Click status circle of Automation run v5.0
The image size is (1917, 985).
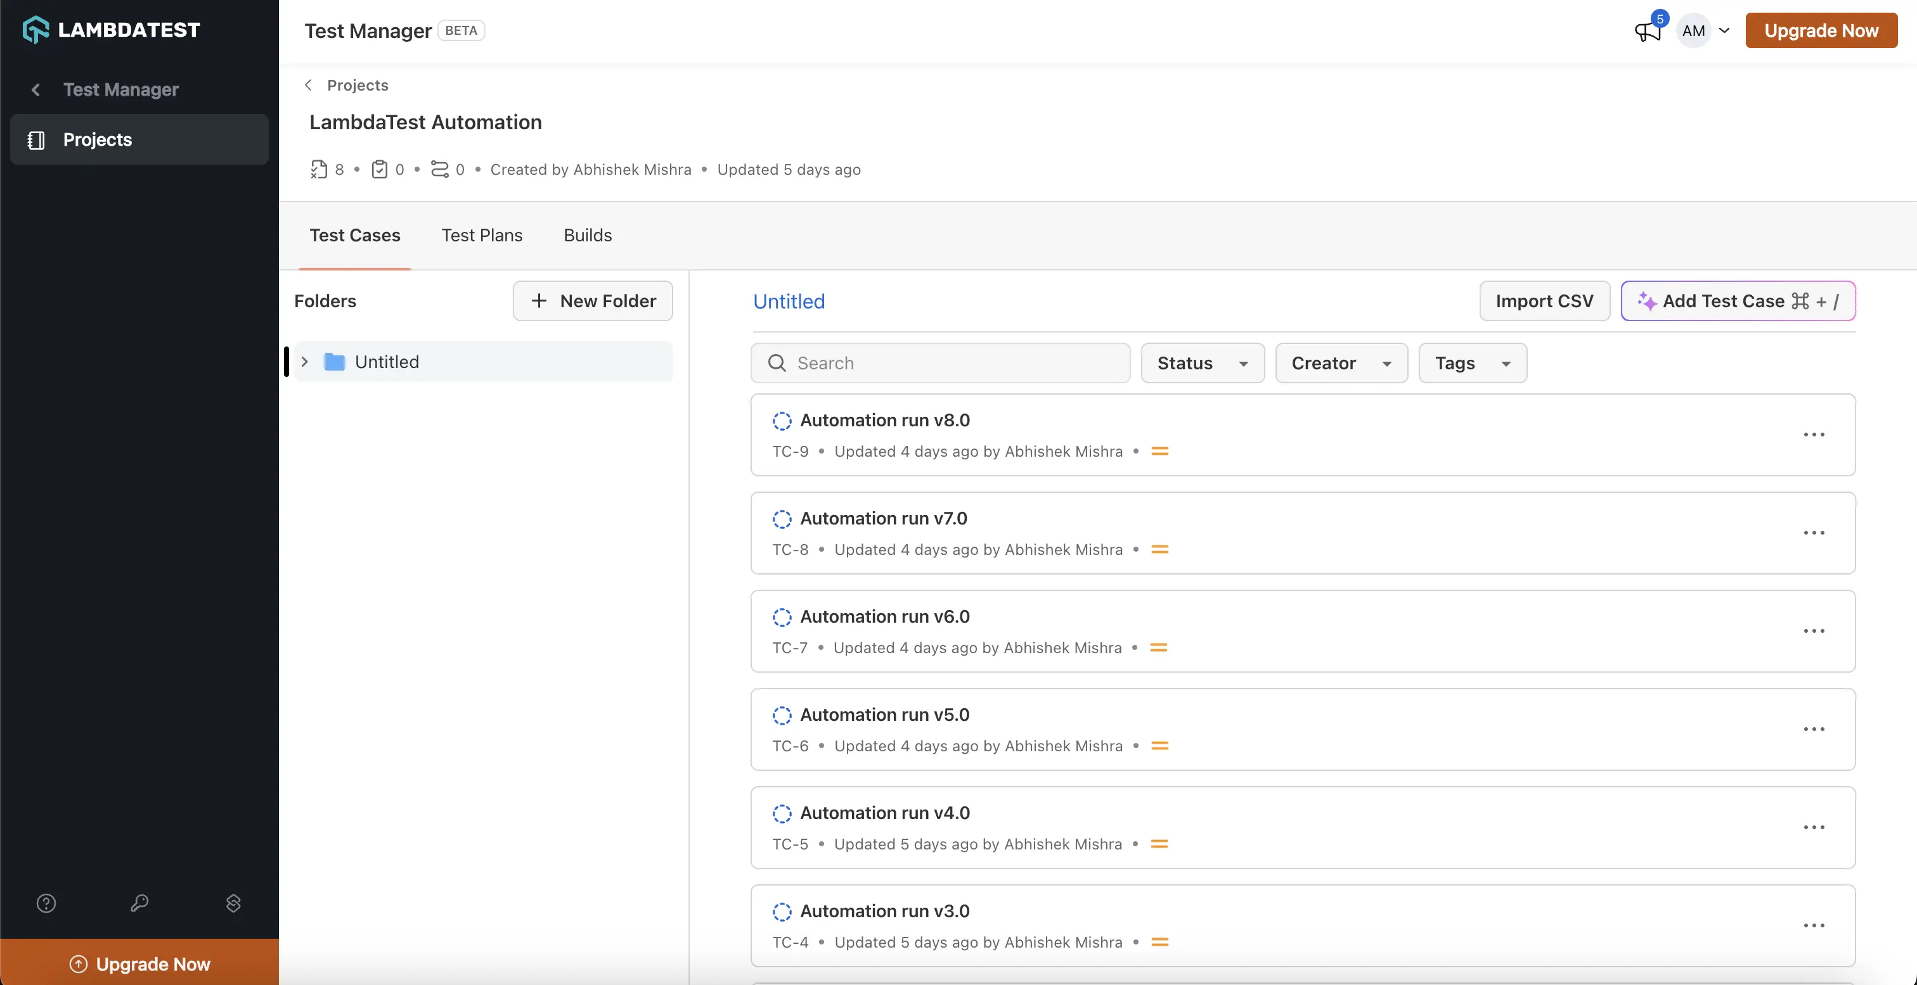click(x=782, y=715)
